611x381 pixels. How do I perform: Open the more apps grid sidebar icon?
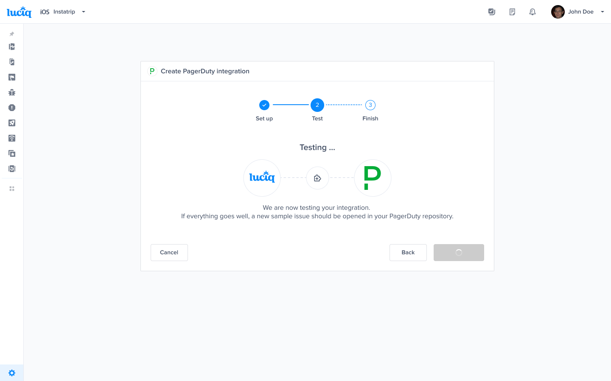[12, 189]
